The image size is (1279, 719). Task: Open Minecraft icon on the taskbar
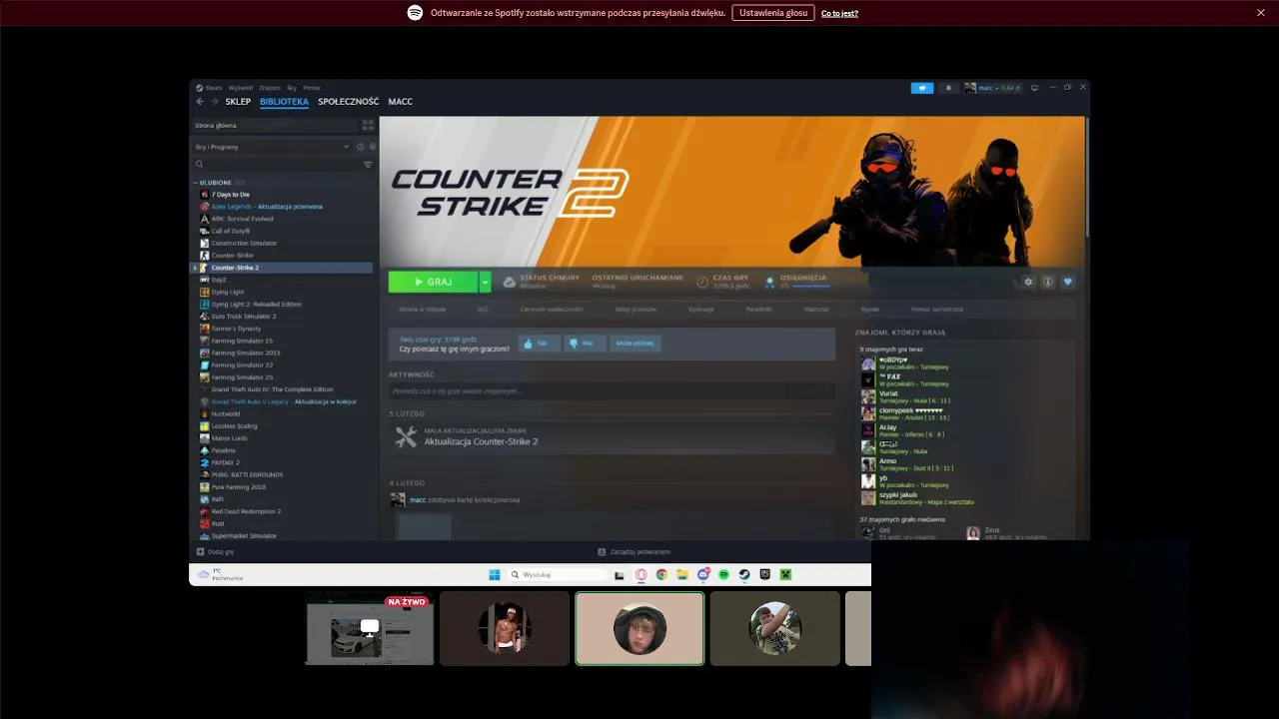click(x=786, y=575)
